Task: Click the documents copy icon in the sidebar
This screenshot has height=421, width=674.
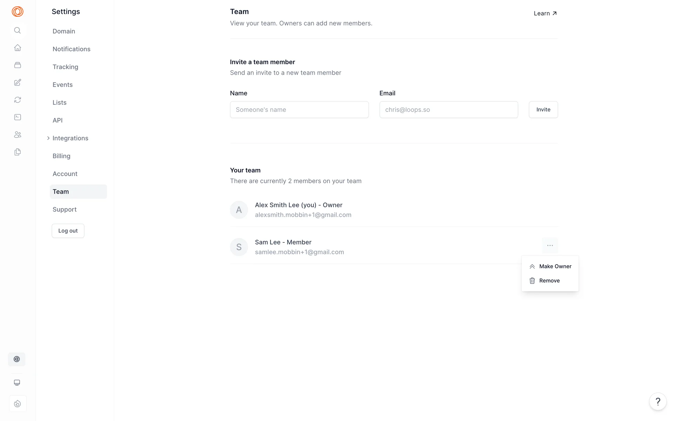Action: coord(17,152)
